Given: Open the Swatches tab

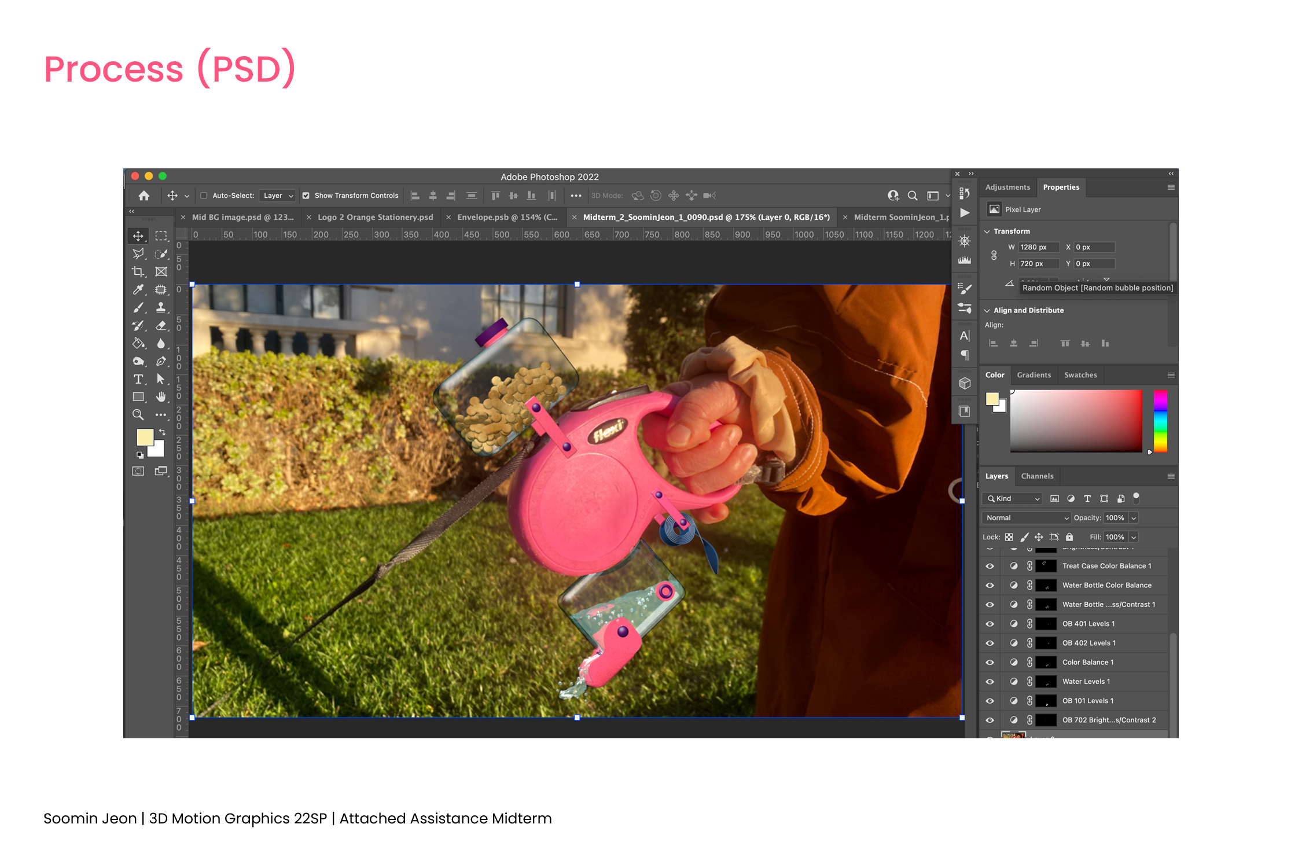Looking at the screenshot, I should click(1080, 375).
